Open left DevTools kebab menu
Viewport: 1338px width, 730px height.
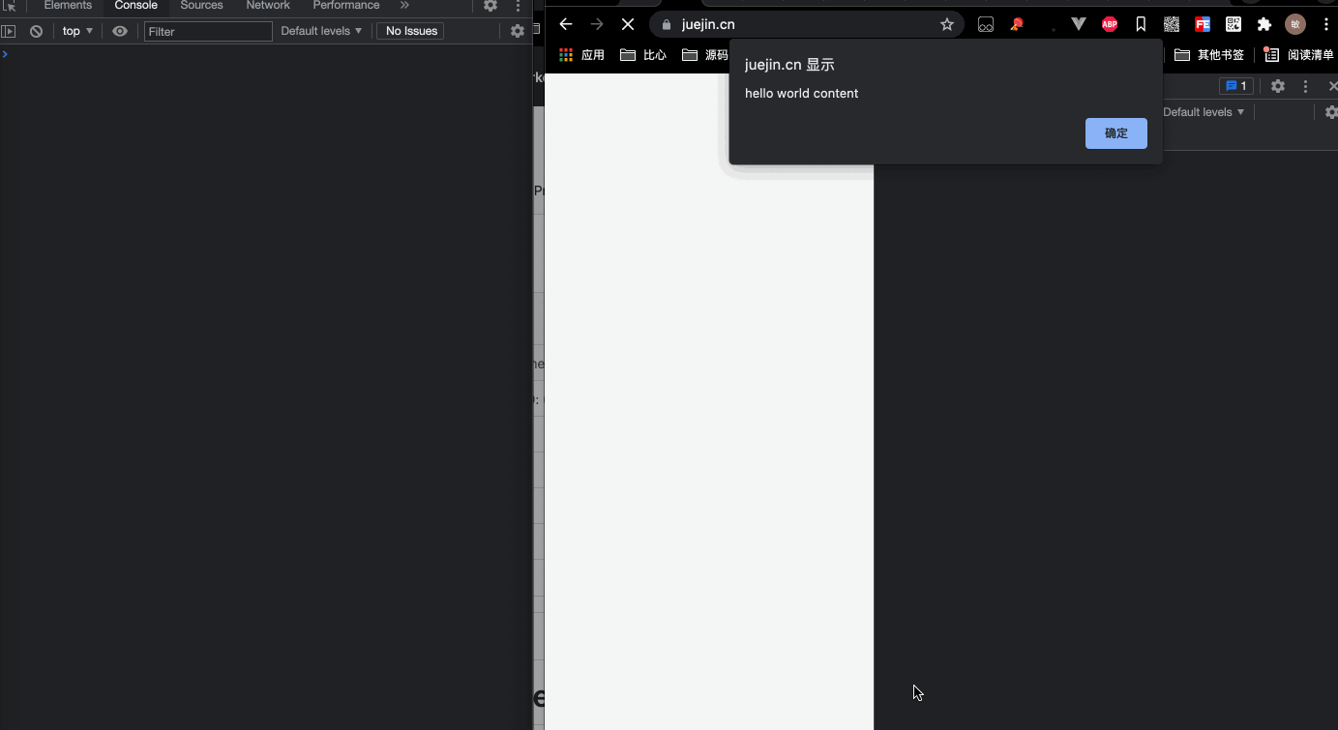click(x=518, y=6)
